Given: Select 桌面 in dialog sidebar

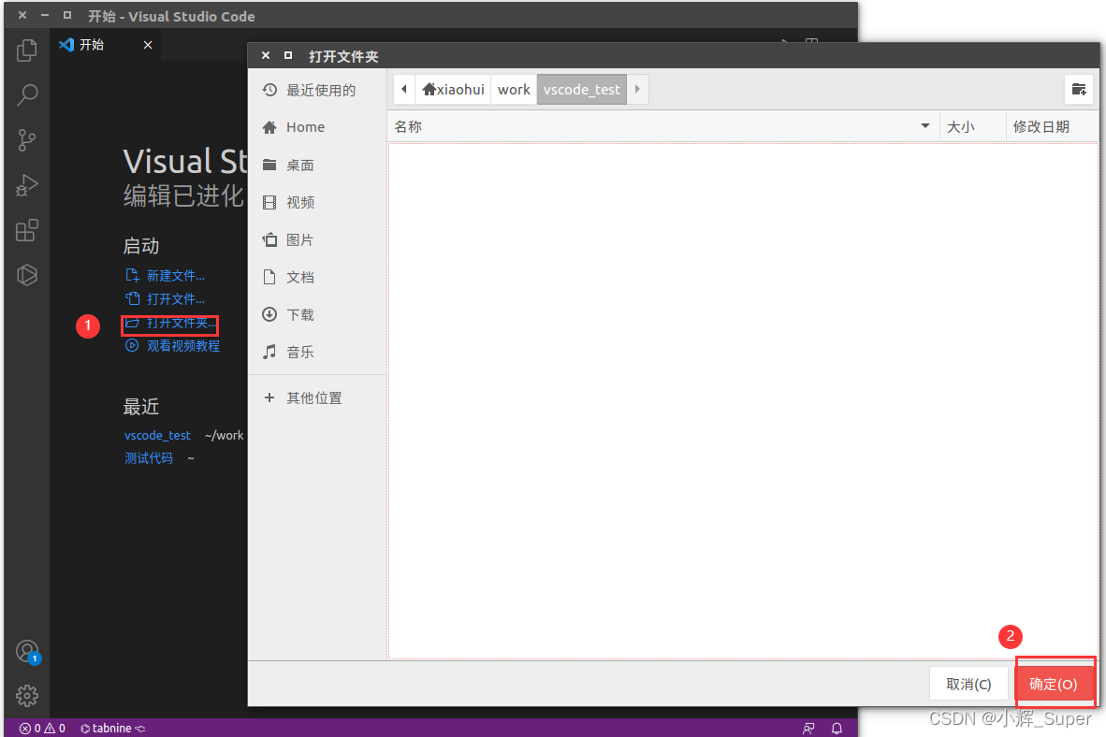Looking at the screenshot, I should (x=317, y=165).
